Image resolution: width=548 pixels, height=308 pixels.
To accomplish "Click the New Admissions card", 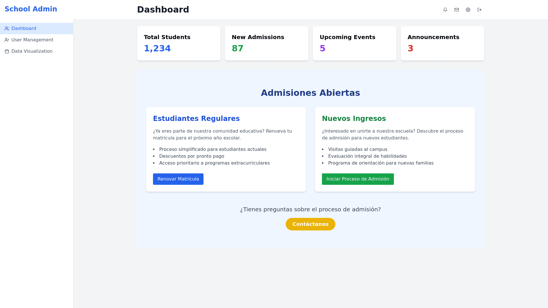I will (x=266, y=43).
